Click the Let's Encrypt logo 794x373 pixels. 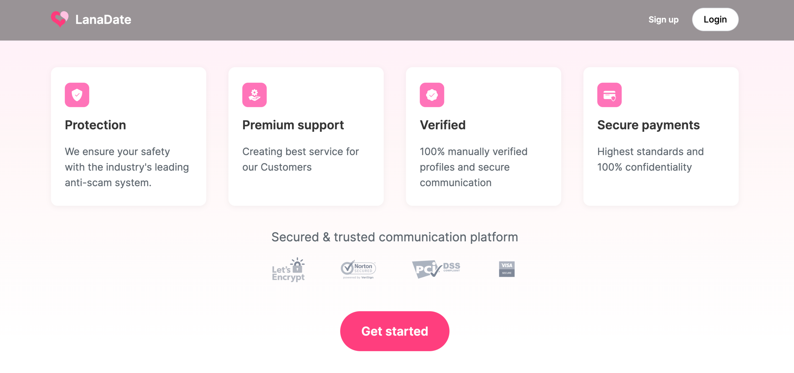tap(288, 270)
